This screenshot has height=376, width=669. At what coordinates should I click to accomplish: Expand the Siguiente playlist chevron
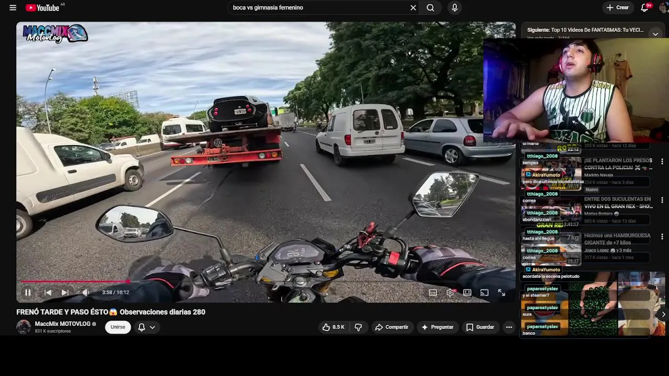[655, 34]
